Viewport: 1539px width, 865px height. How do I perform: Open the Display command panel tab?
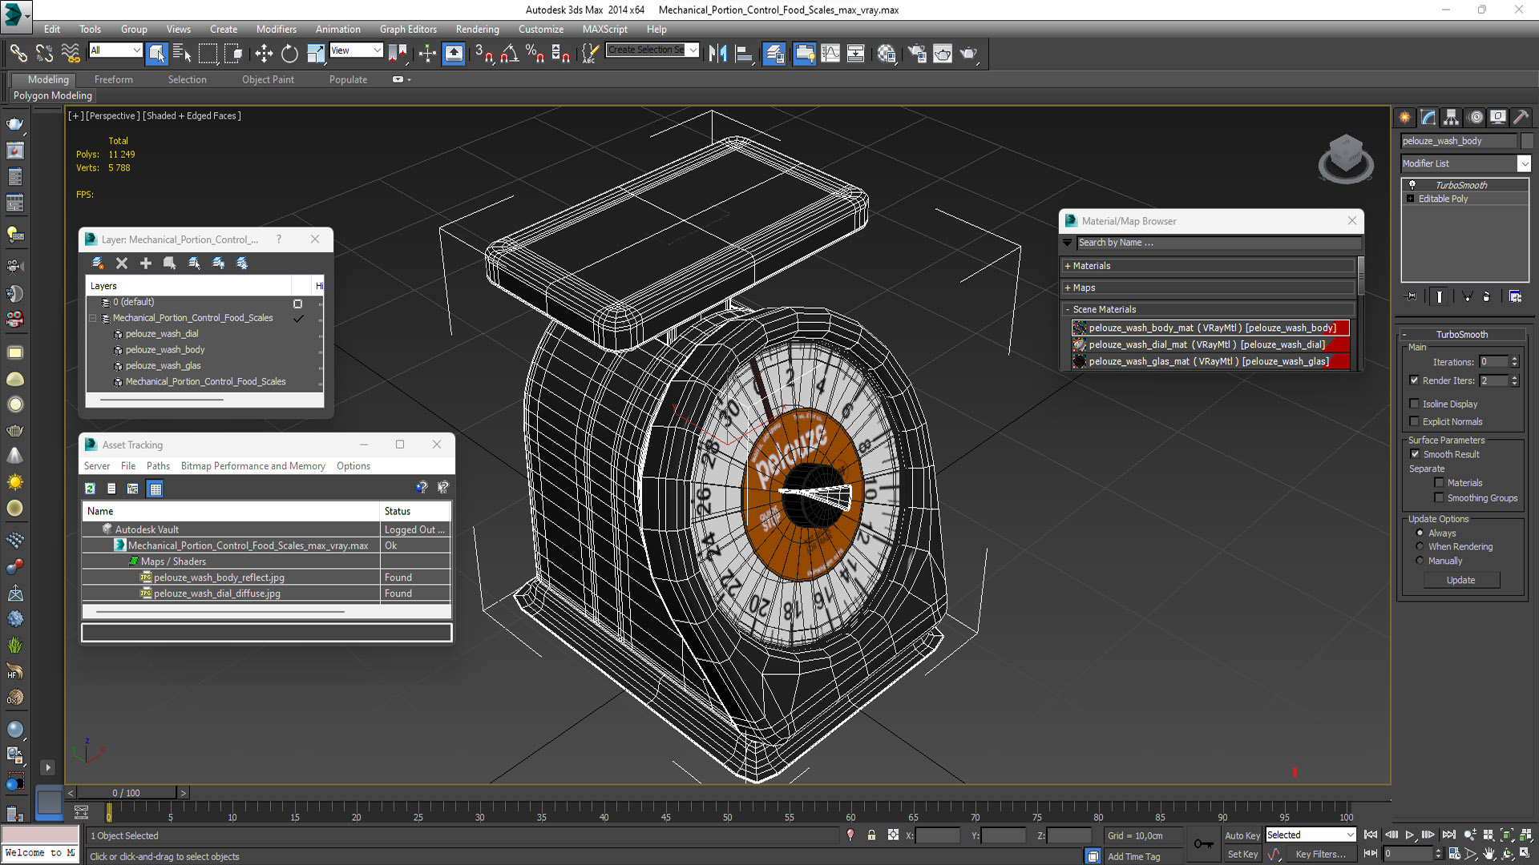[1497, 117]
